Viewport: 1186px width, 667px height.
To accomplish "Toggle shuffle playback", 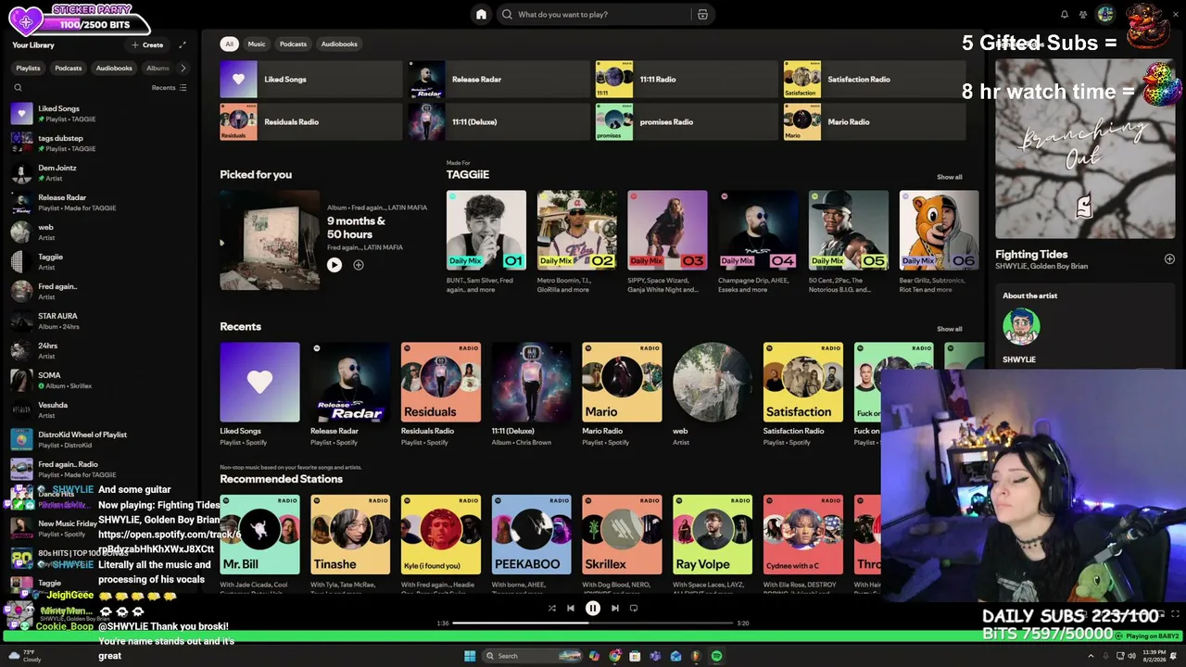I will click(552, 609).
